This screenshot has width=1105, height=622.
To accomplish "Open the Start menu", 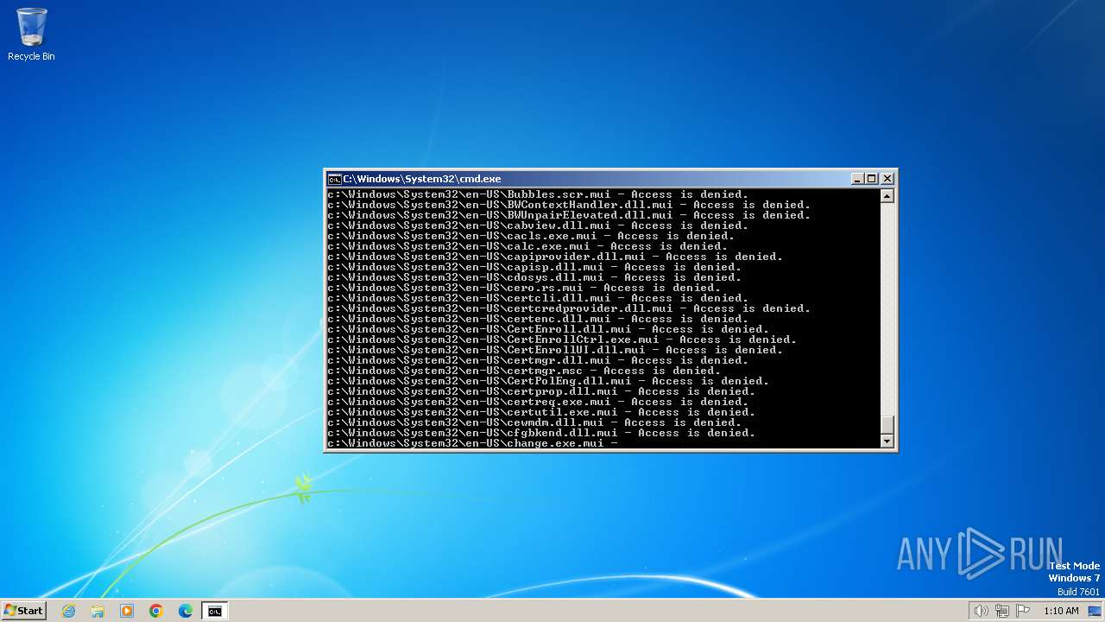I will click(x=23, y=610).
